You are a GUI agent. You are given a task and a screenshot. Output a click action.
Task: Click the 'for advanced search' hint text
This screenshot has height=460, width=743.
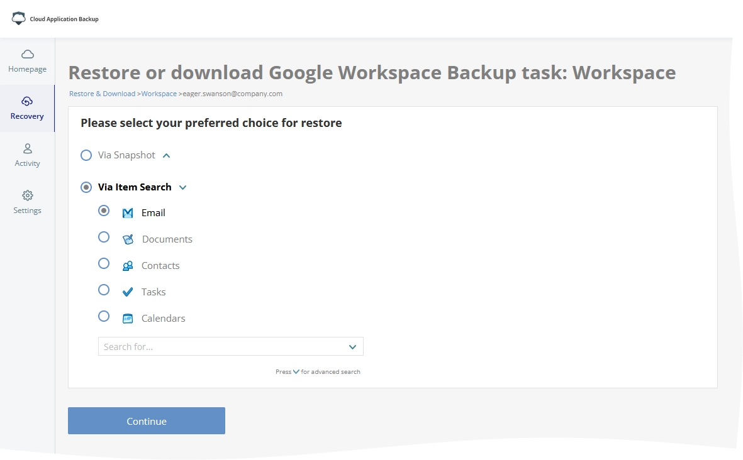coord(331,372)
